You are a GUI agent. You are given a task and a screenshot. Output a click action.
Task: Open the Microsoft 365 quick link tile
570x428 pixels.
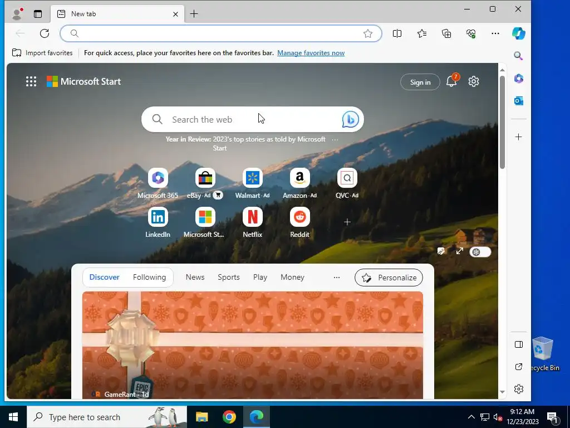coord(158,183)
